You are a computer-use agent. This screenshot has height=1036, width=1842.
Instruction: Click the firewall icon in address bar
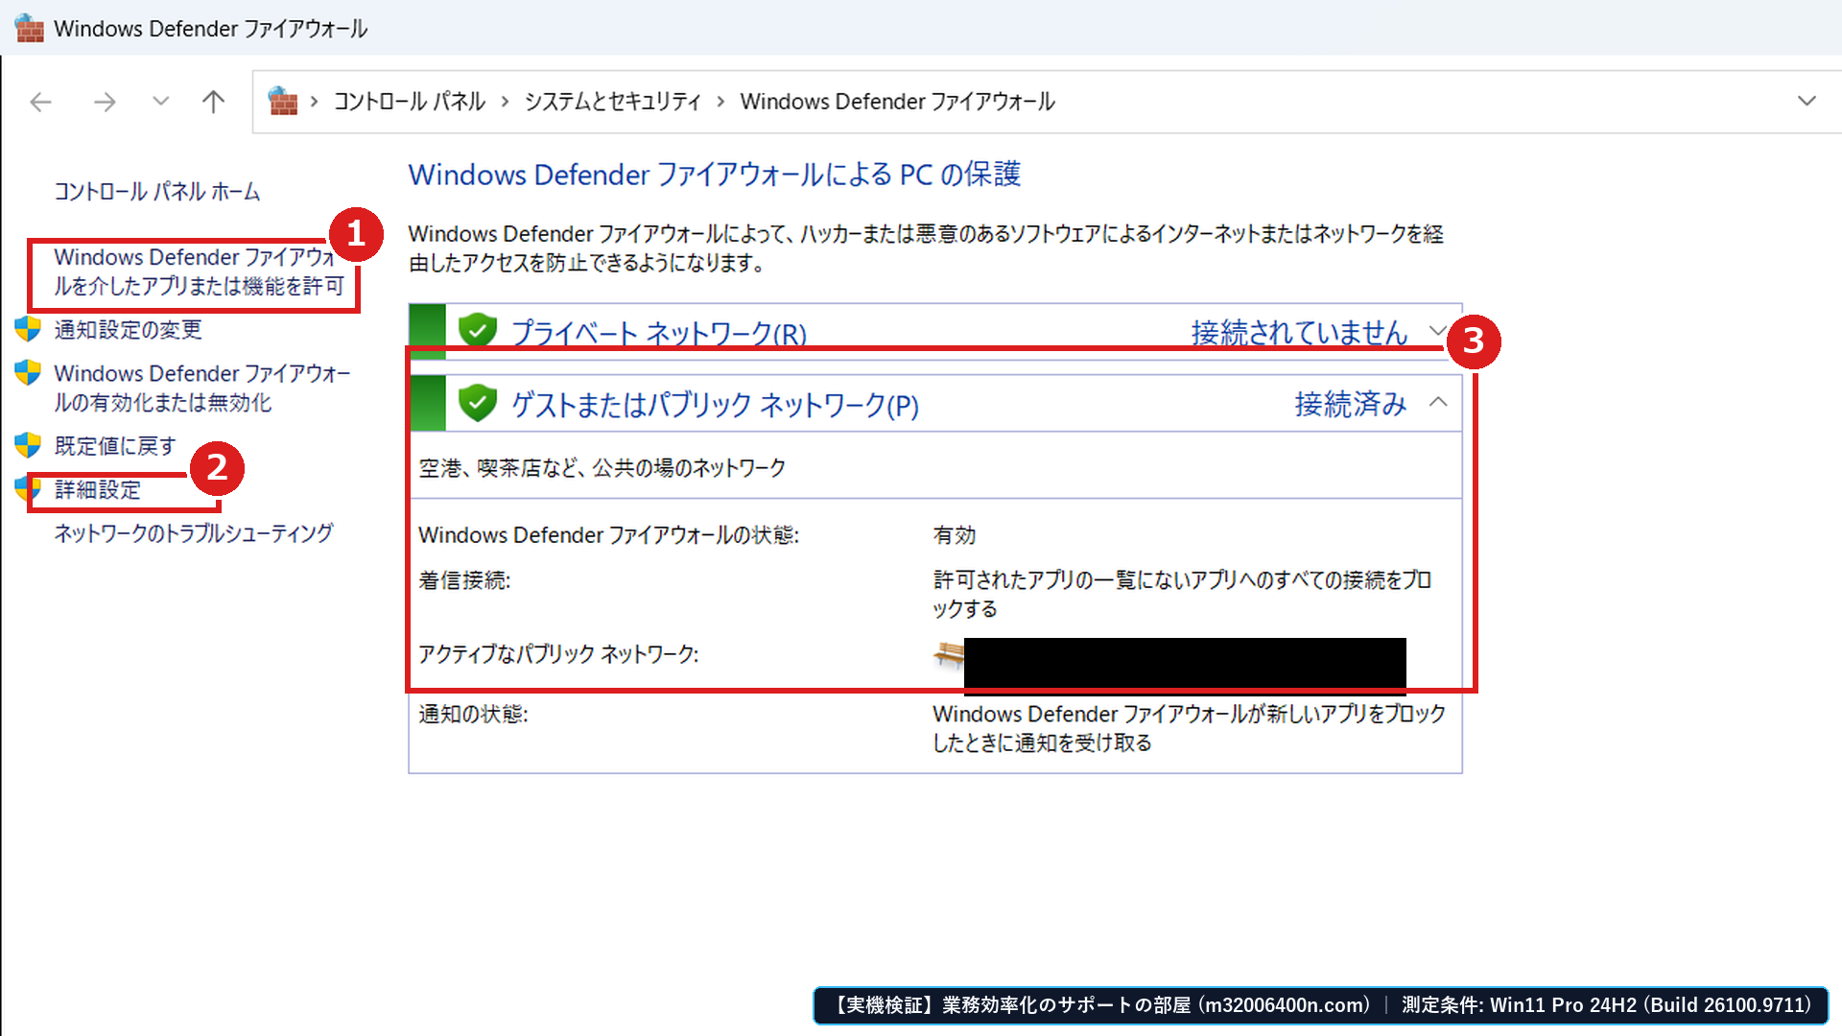(283, 101)
